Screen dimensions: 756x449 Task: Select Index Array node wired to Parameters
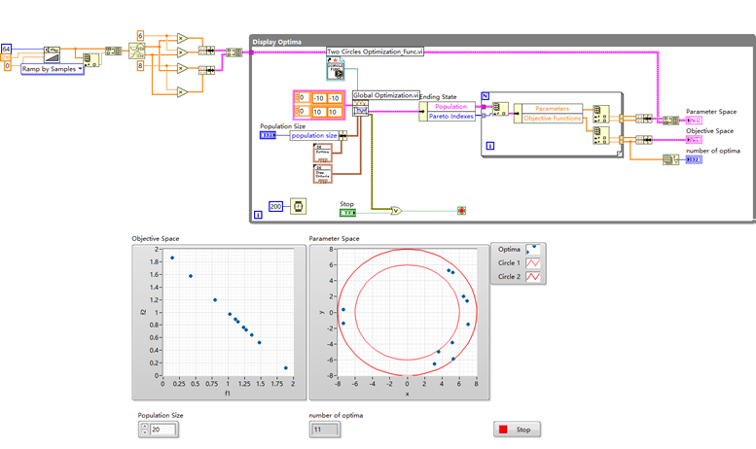coord(600,114)
